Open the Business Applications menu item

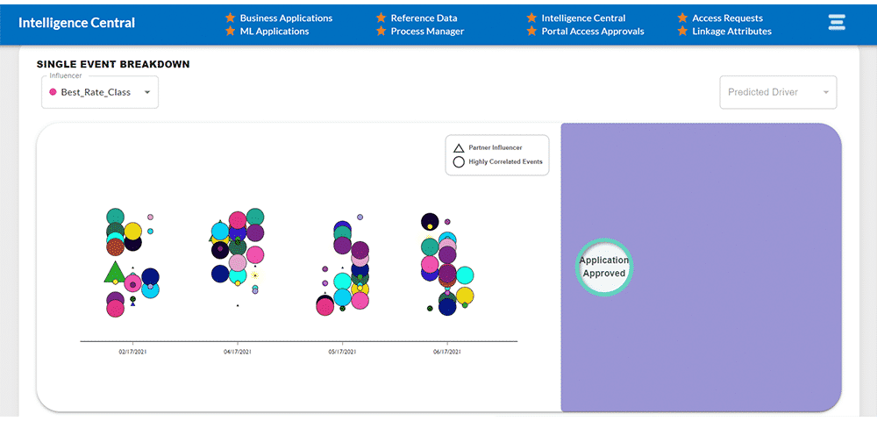286,18
